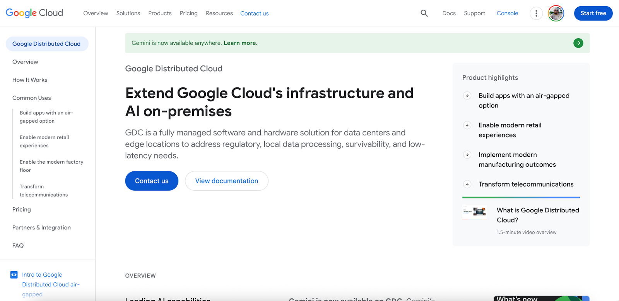Click the Start free button
This screenshot has height=301, width=619.
(x=593, y=14)
